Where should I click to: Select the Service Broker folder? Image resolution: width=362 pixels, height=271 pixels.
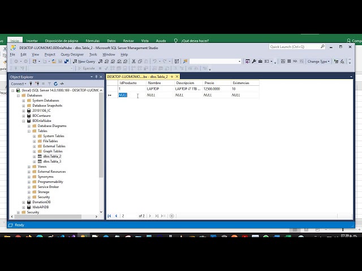[48, 187]
